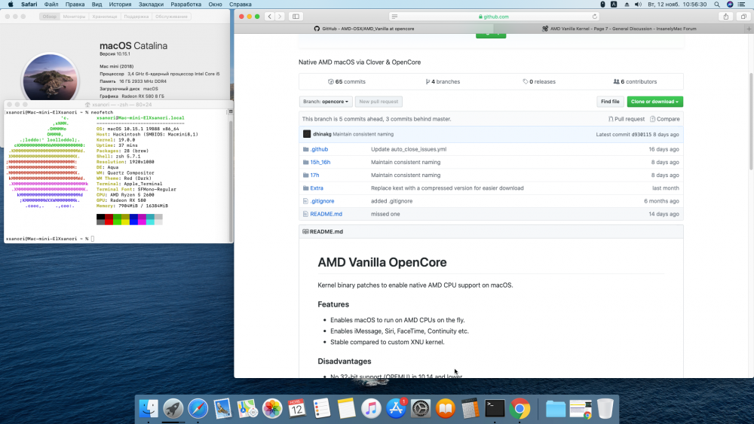Open README.md in the file list
Screen dimensions: 754x424
326,214
